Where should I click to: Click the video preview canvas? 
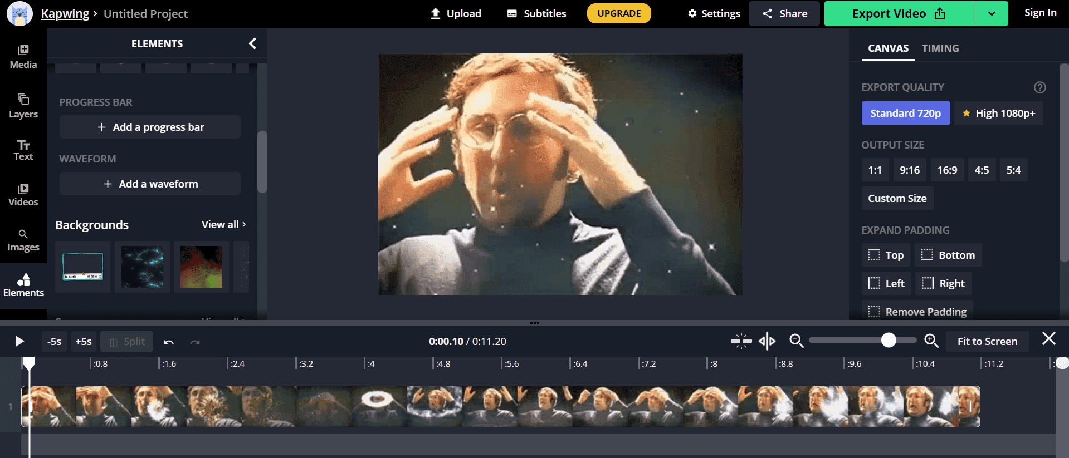(x=560, y=174)
